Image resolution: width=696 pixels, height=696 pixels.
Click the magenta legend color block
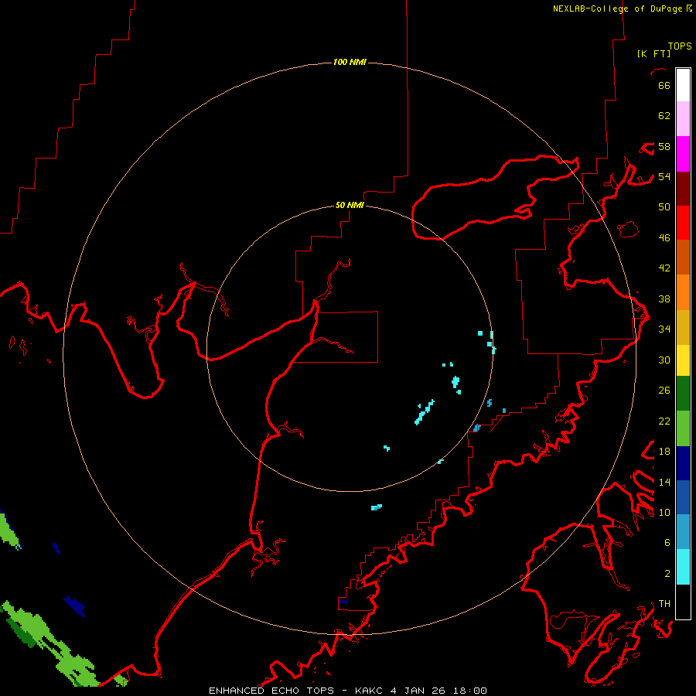[683, 154]
